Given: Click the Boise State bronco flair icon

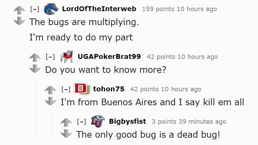Looking at the screenshot, I should click(x=51, y=9).
